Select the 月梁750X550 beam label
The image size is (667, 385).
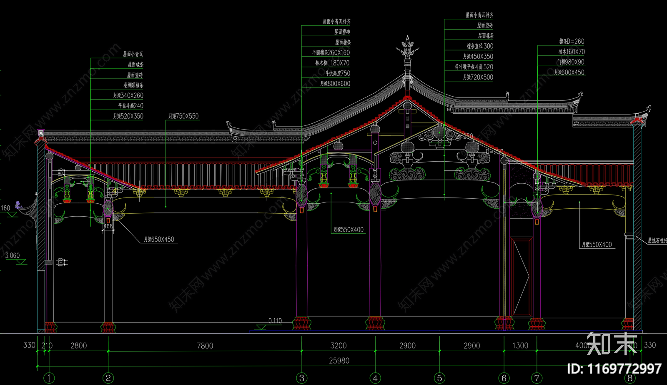tap(183, 116)
